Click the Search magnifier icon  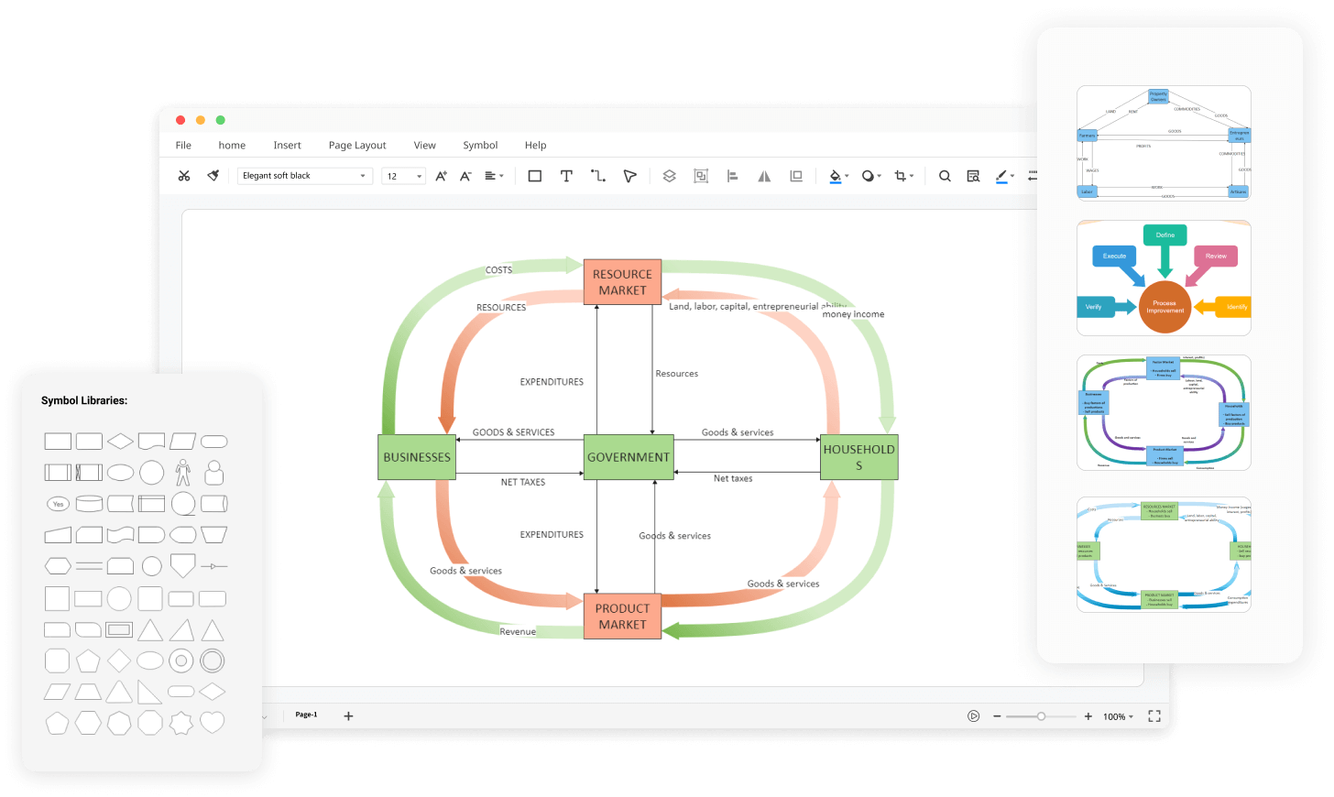[x=945, y=176]
